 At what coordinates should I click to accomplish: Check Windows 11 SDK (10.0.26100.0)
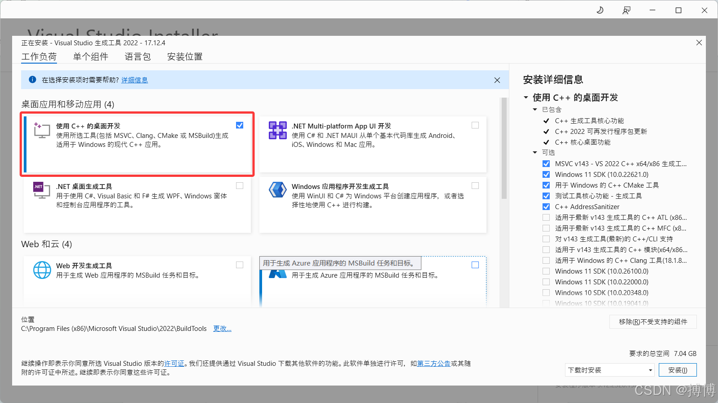pyautogui.click(x=546, y=271)
